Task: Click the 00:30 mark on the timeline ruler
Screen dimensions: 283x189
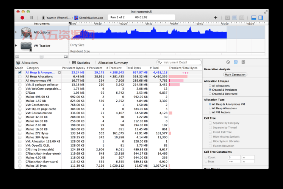Action: tap(149, 23)
